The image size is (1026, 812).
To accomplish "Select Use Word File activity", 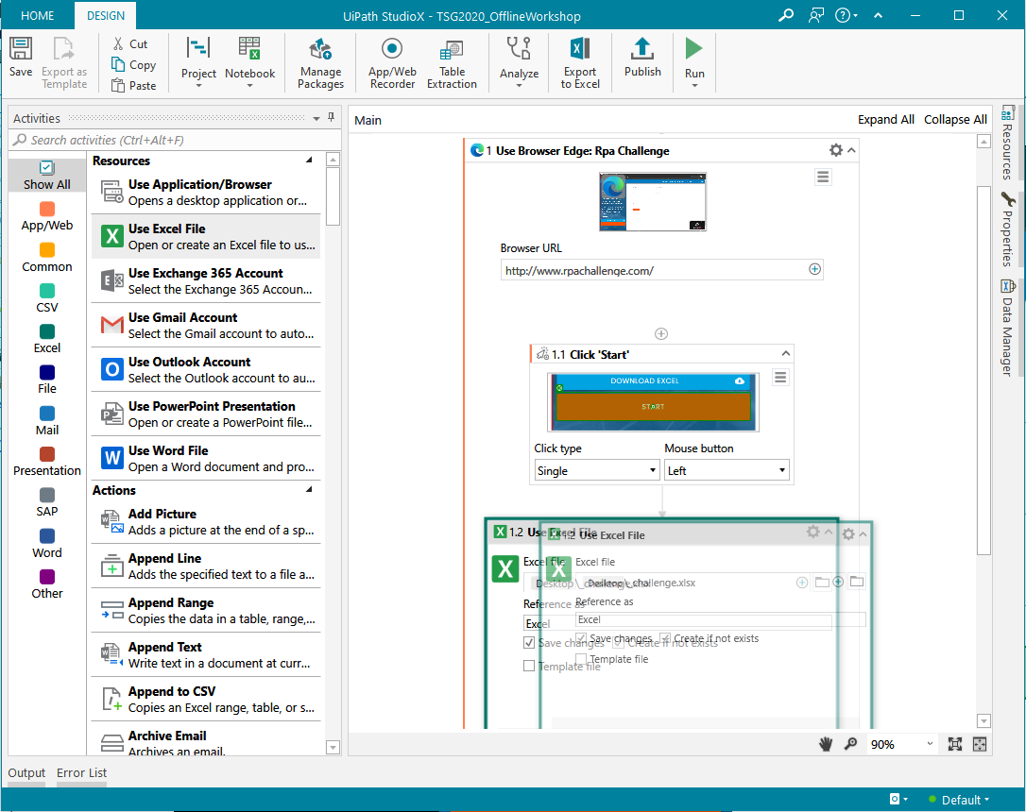I will [206, 458].
